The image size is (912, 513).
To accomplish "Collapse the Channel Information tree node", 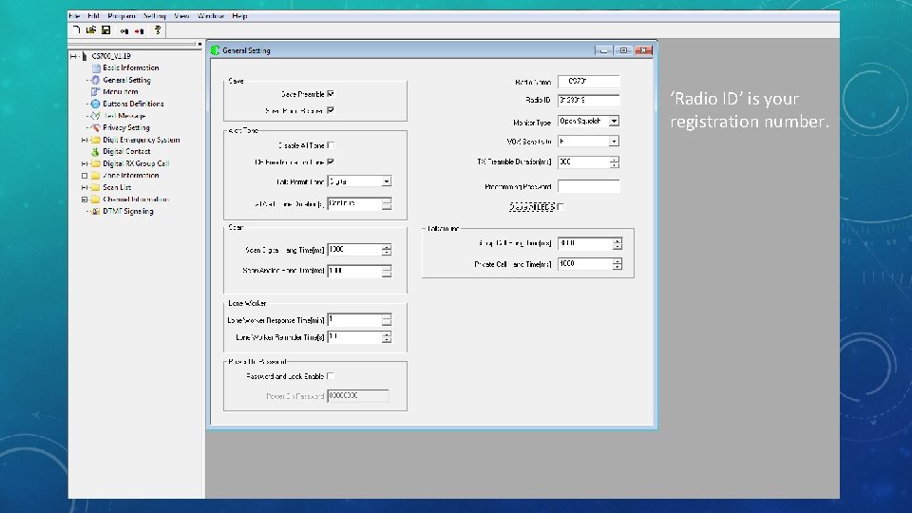I will click(85, 199).
